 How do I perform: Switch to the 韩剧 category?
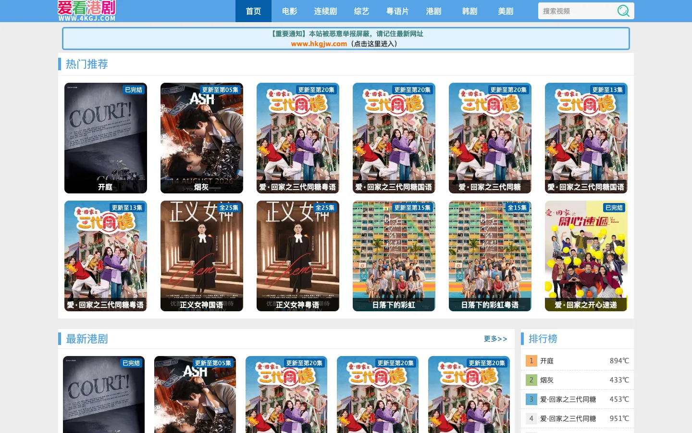470,11
